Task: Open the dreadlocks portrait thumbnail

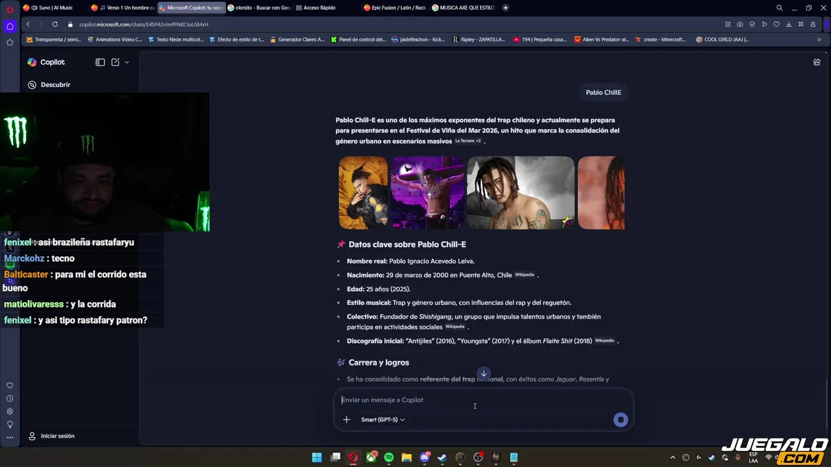Action: coord(521,193)
